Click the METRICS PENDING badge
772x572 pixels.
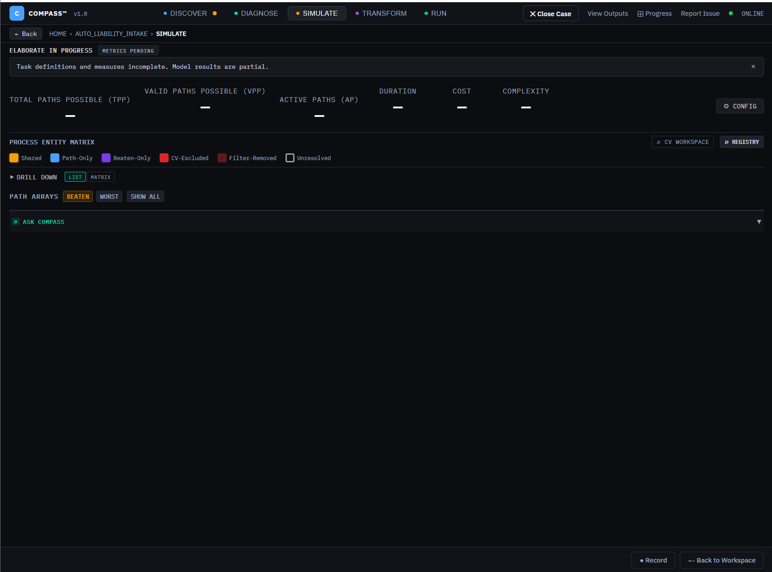(128, 51)
